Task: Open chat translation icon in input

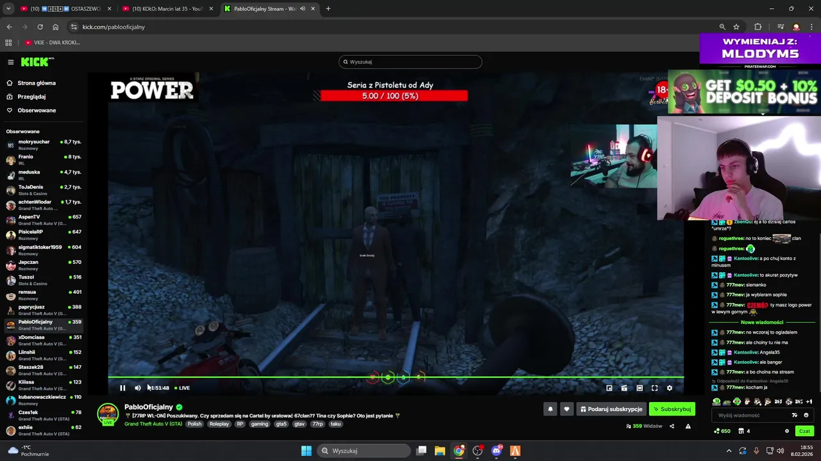Action: (795, 416)
